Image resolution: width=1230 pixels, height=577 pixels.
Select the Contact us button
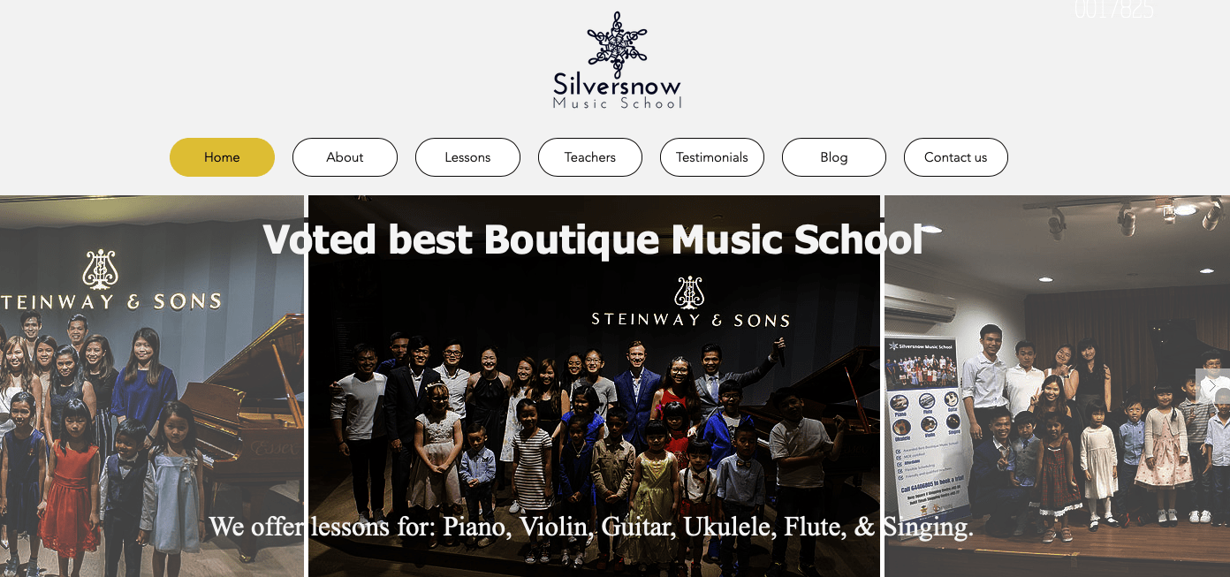click(956, 157)
